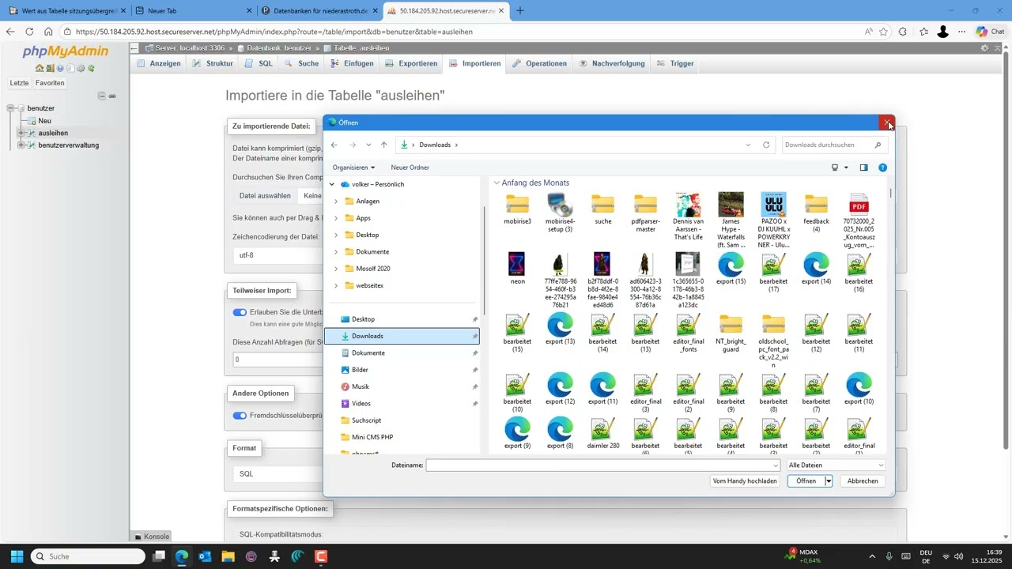Click up-one-level arrow in file dialog
The image size is (1012, 569).
384,145
